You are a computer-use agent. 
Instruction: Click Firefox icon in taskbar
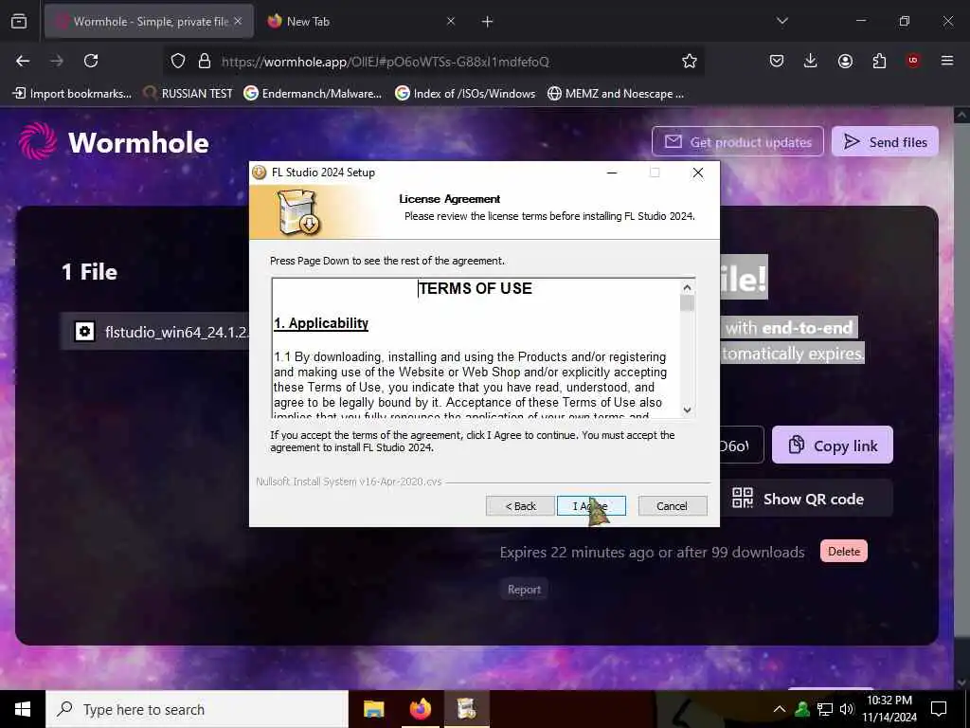(x=420, y=709)
